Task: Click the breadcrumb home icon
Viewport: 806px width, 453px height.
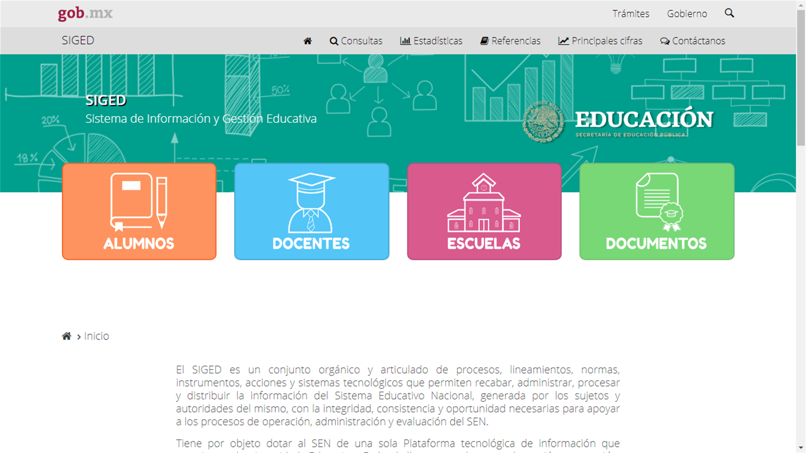Action: (x=66, y=336)
